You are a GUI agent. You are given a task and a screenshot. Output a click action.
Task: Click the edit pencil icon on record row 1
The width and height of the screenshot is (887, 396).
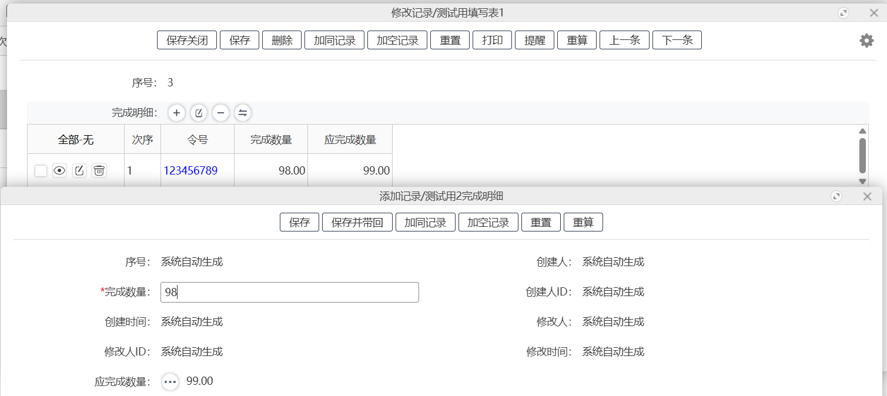[79, 170]
